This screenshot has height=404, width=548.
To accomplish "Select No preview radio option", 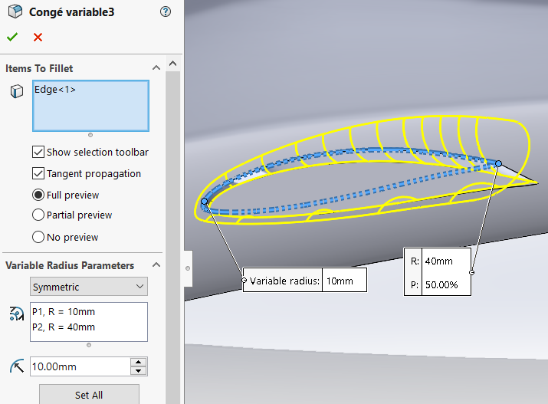I will (x=38, y=237).
